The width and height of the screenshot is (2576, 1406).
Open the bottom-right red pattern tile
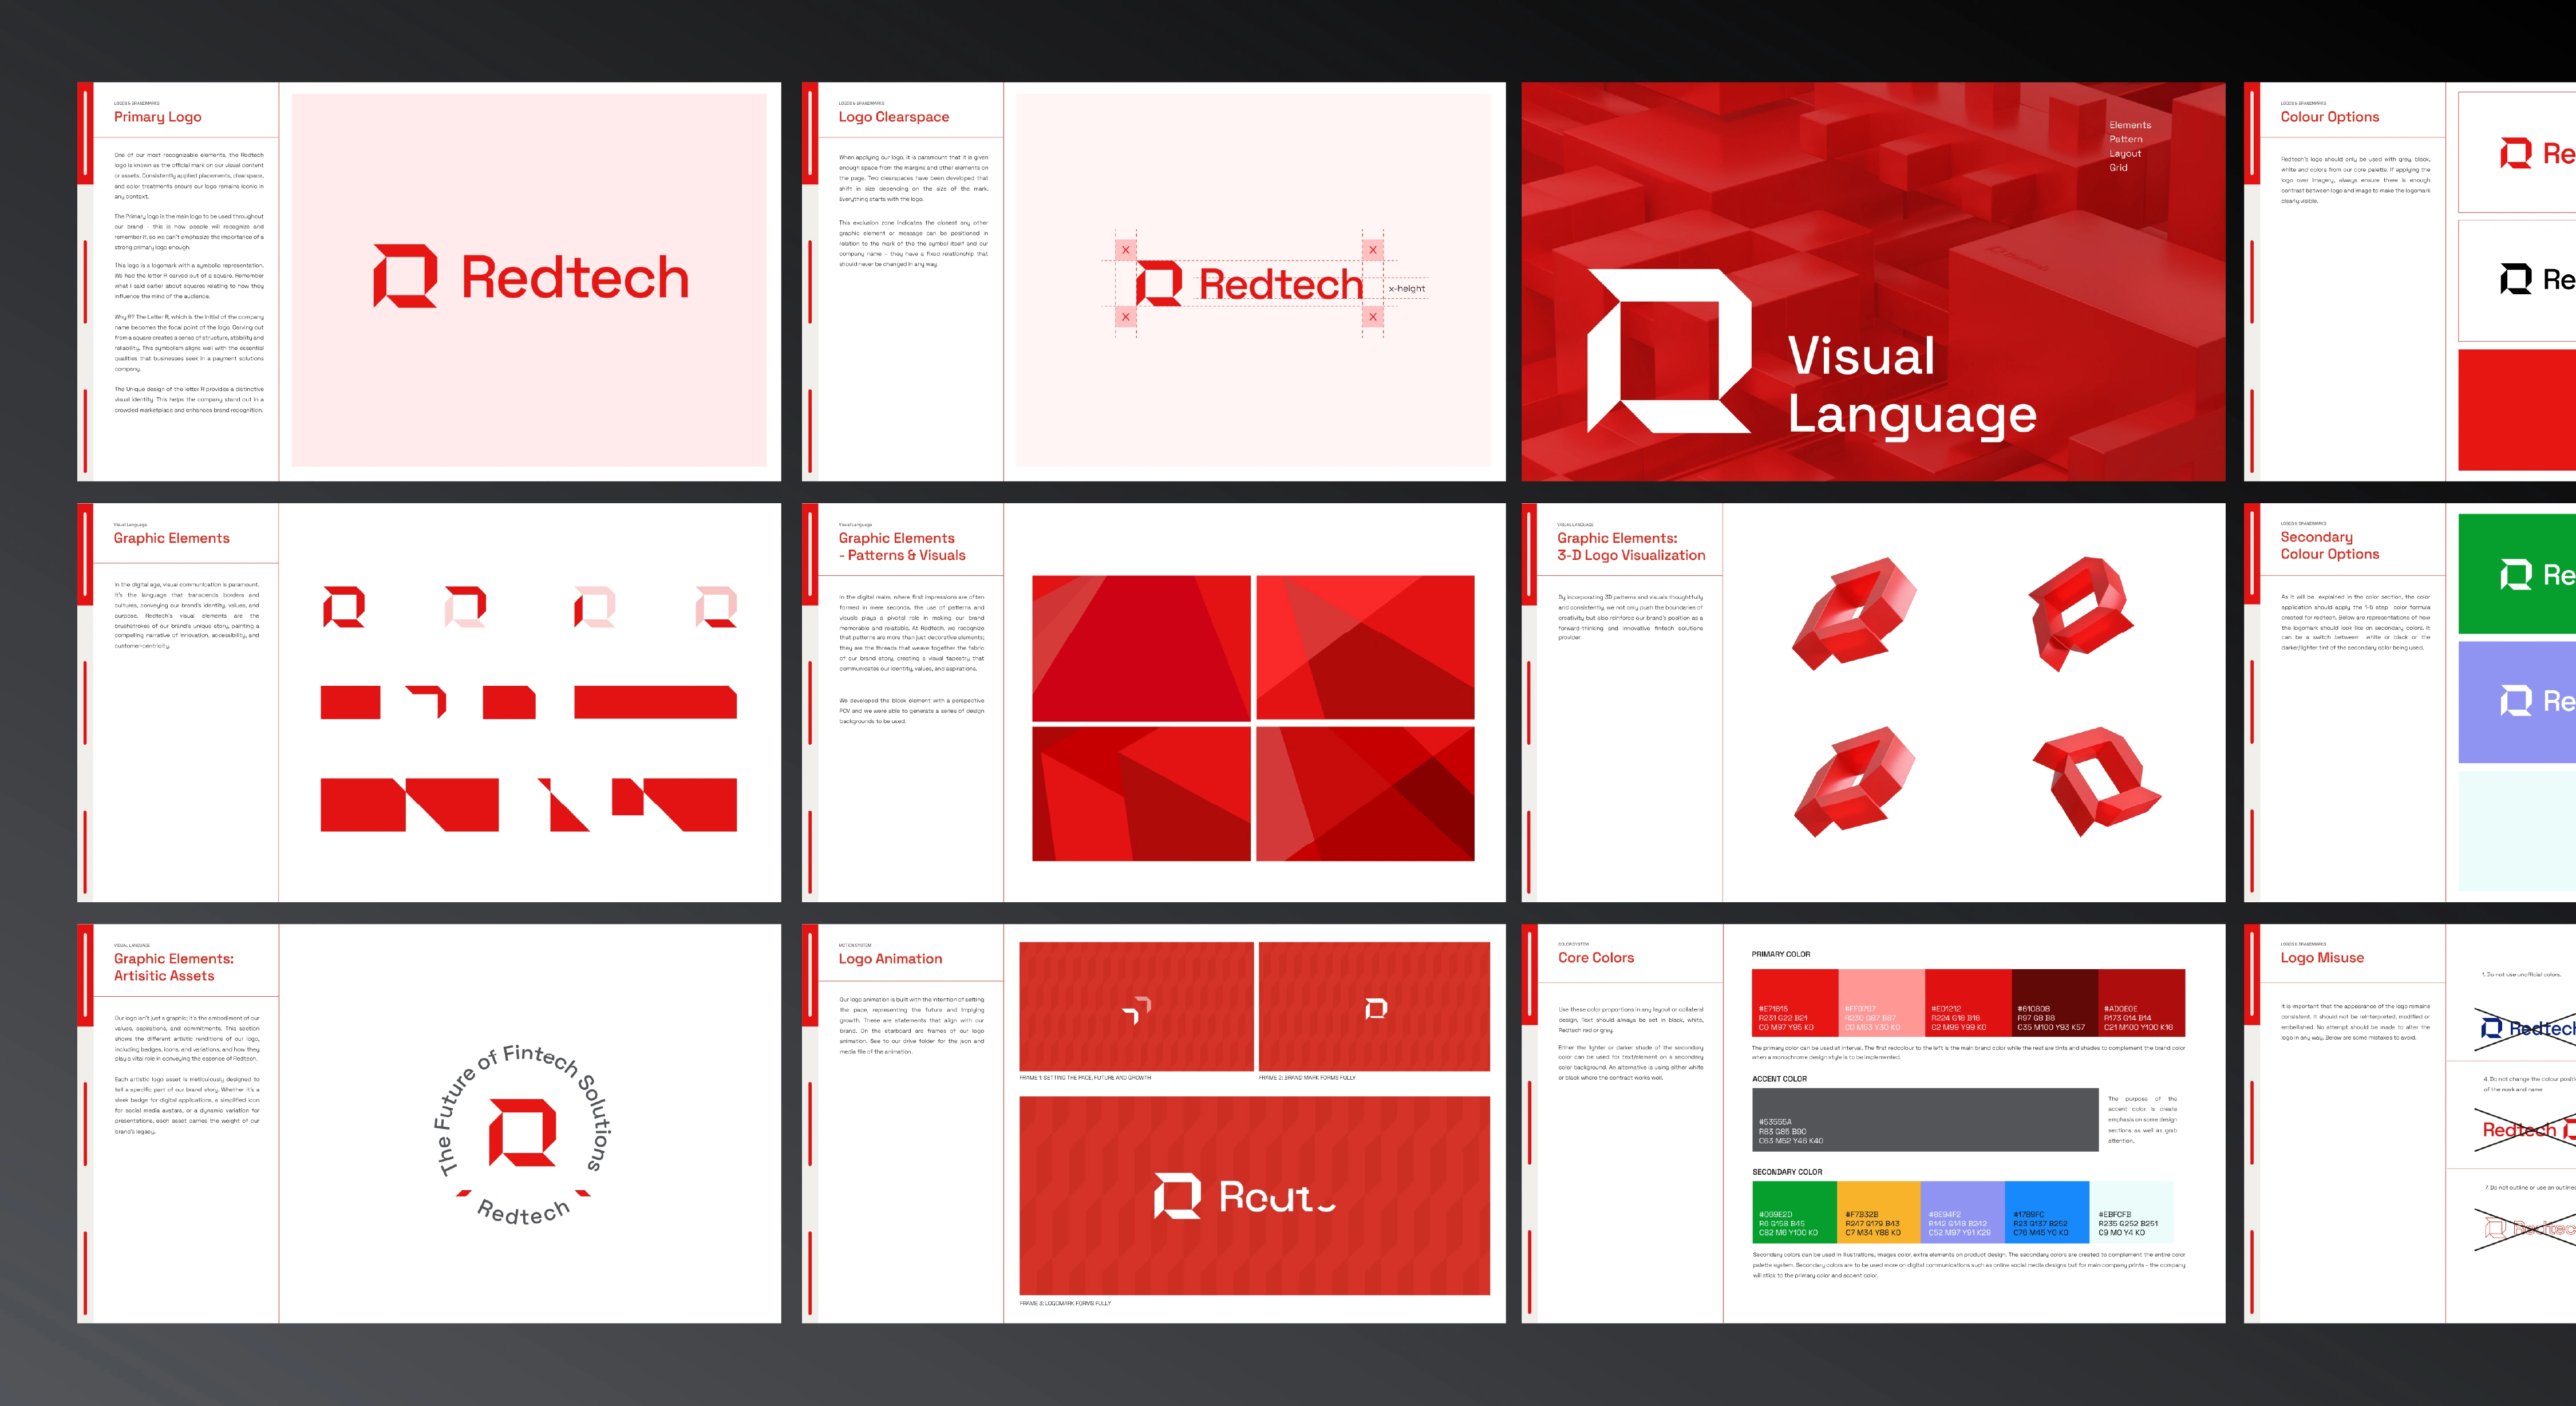(1365, 794)
